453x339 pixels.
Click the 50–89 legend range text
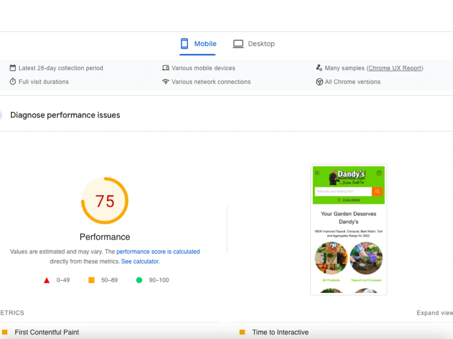(109, 280)
